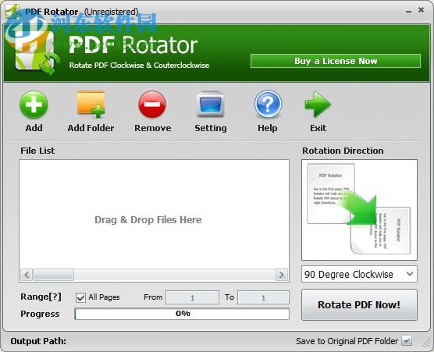Screen dimensions: 434x352
Task: Open the Setting monitor icon
Action: coord(210,105)
